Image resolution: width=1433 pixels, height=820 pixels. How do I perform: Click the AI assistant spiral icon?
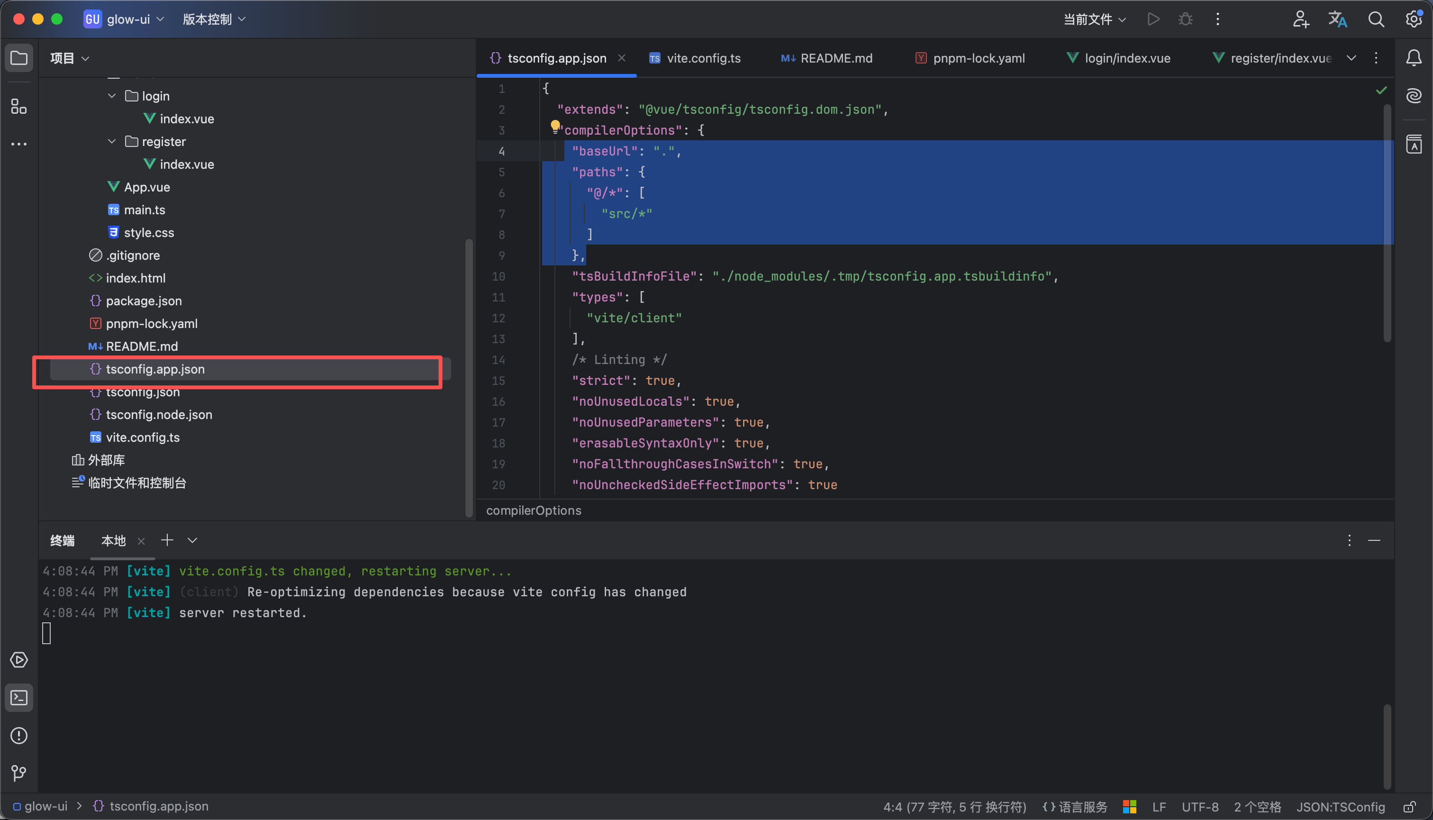point(1414,96)
